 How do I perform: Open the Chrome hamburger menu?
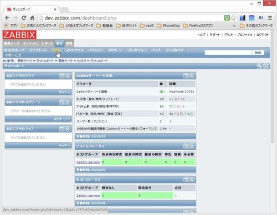coord(270,18)
